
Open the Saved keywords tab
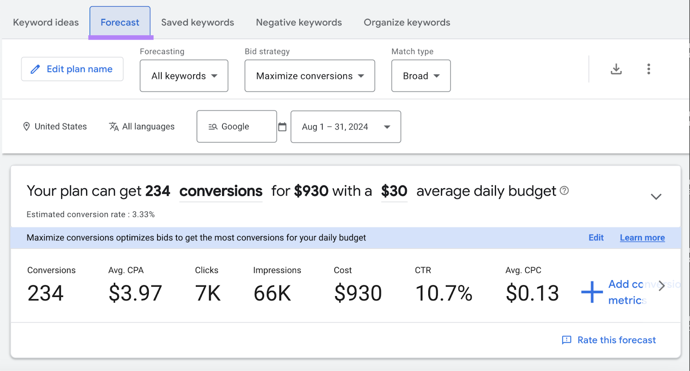[x=198, y=22]
